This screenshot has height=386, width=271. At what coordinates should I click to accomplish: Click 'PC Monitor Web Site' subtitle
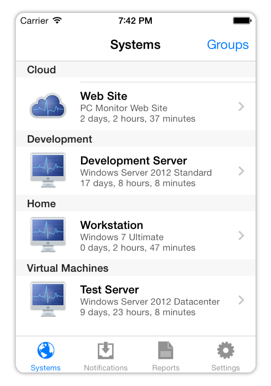click(x=124, y=108)
